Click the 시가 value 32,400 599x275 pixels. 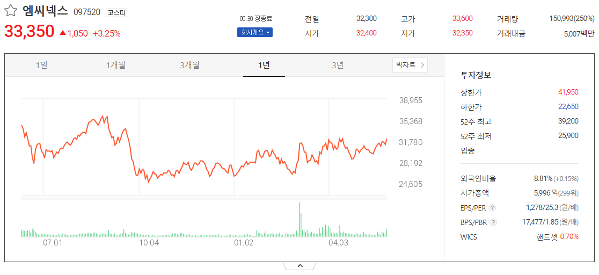367,33
